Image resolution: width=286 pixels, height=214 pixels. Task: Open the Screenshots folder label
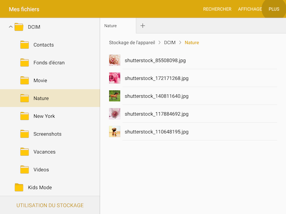point(47,134)
